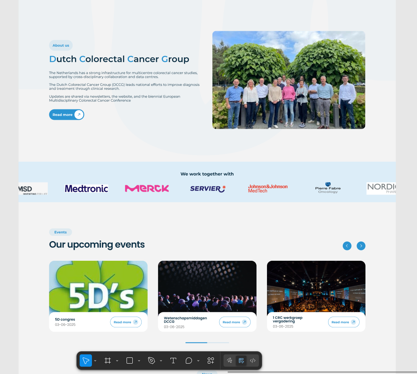Click the previous events arrow button

347,246
